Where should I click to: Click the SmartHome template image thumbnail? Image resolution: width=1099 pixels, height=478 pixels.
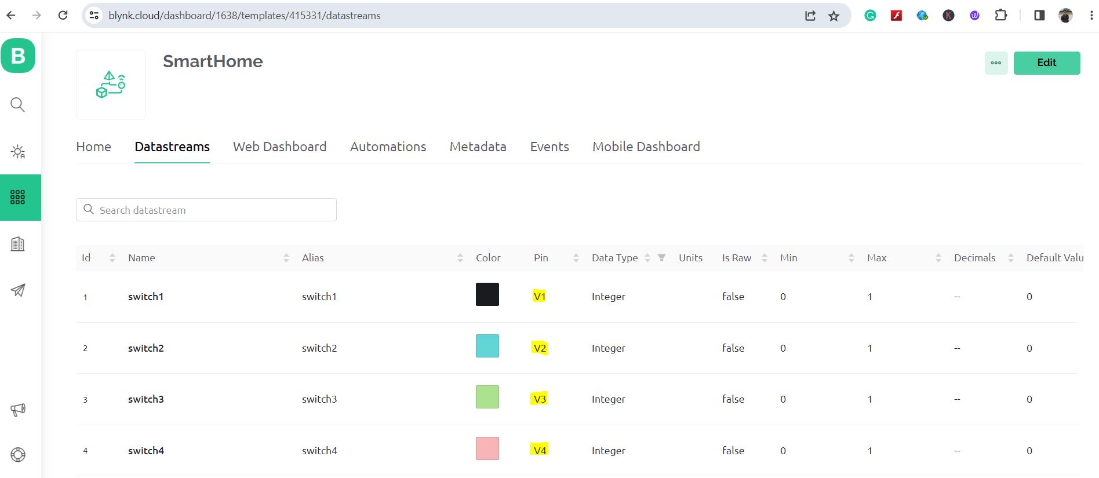tap(111, 85)
